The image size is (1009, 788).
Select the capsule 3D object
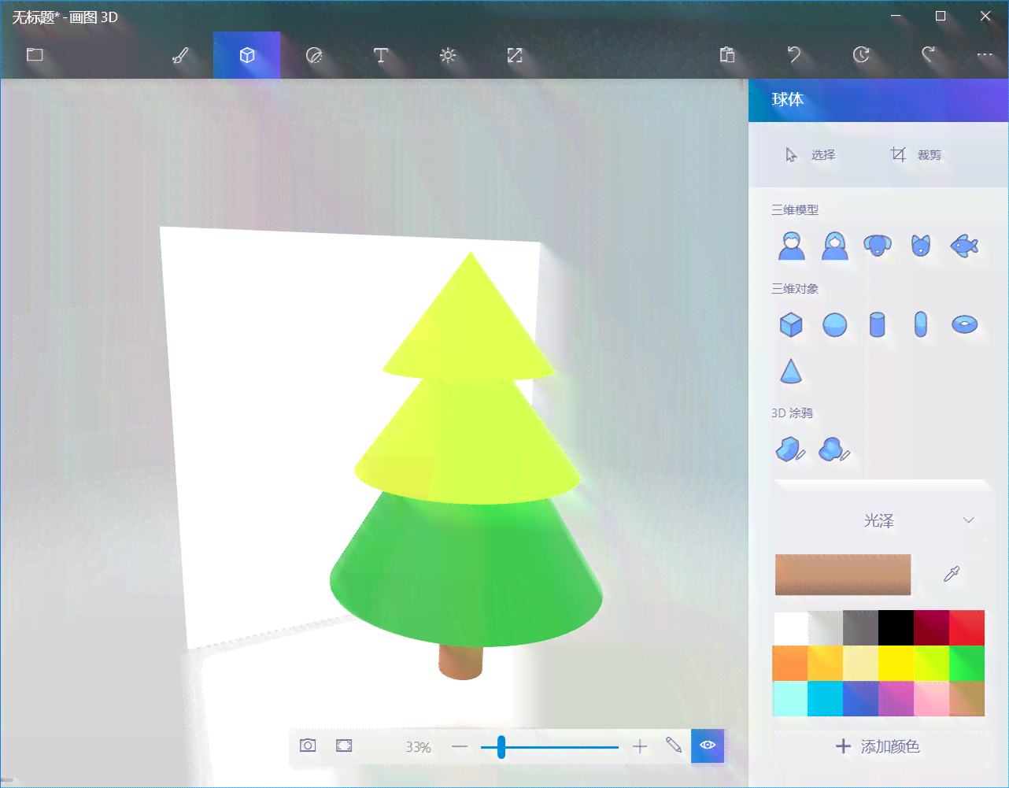point(921,324)
